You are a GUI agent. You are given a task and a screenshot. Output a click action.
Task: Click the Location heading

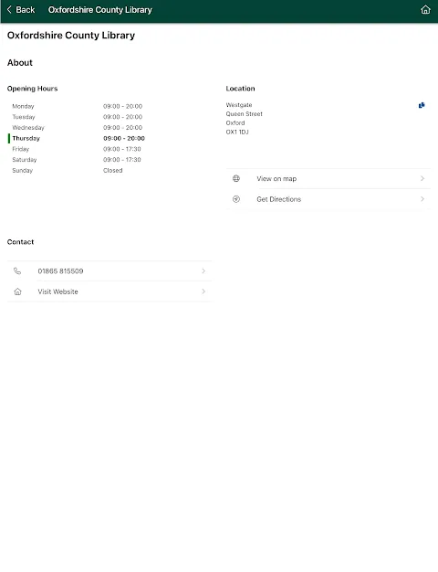240,89
